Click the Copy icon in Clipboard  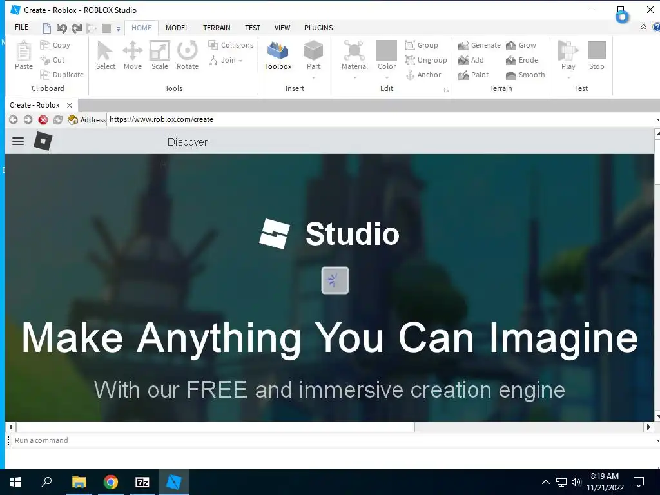click(x=45, y=45)
